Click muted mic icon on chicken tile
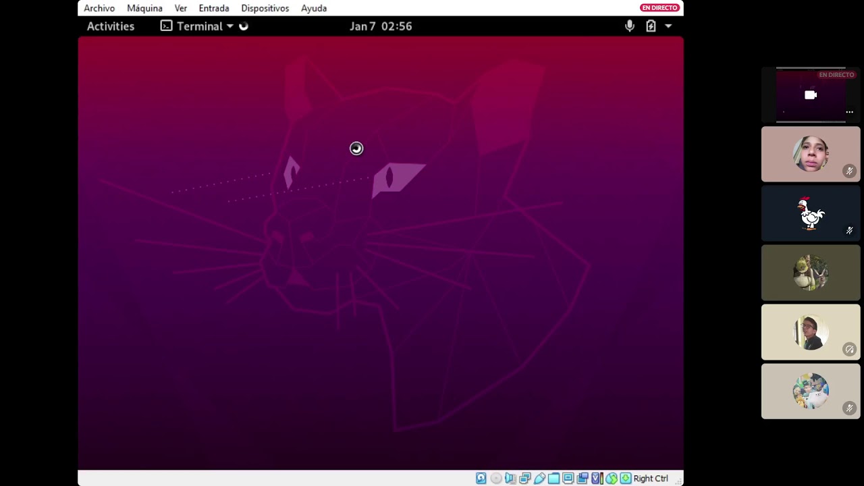This screenshot has width=864, height=486. tap(850, 230)
